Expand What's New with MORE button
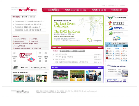Viewport: 139px width, 106px height. (100, 47)
